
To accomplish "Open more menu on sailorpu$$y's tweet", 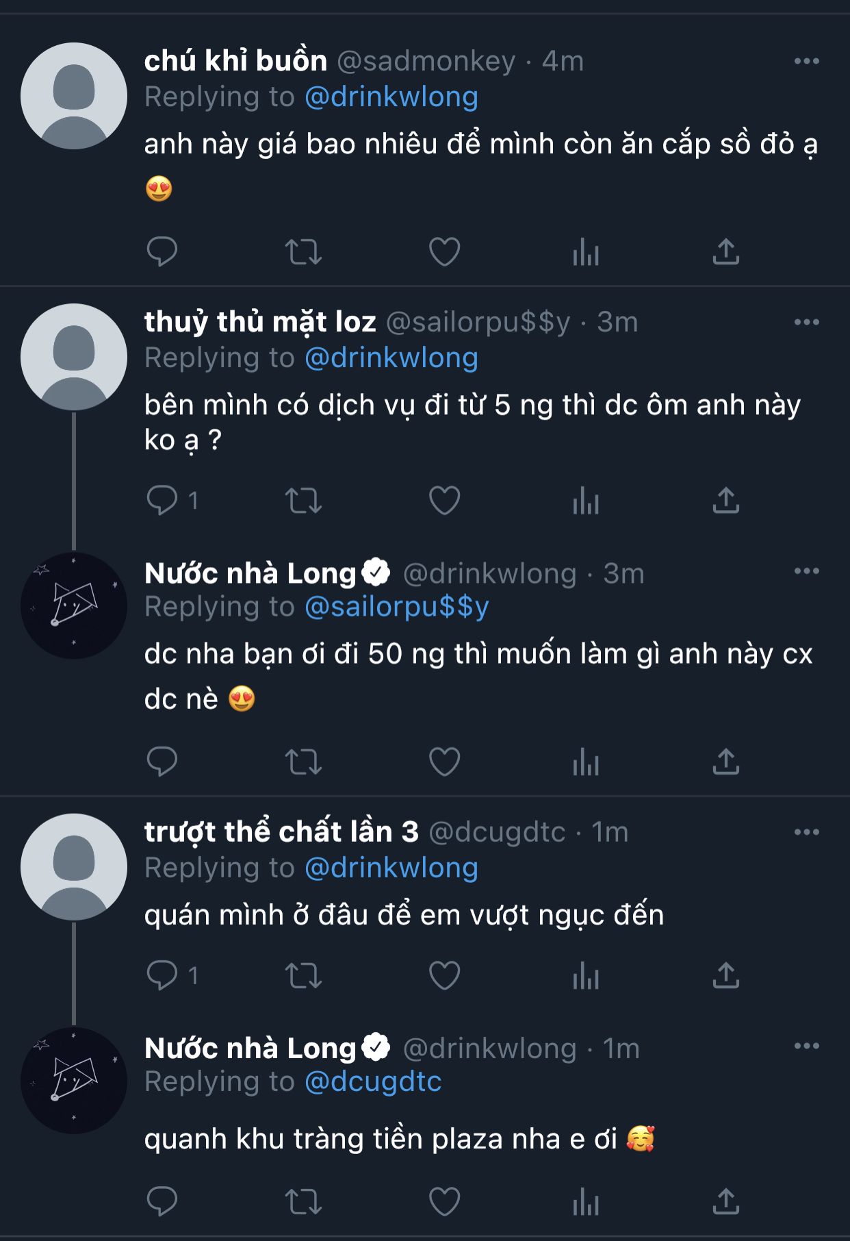I will (807, 322).
